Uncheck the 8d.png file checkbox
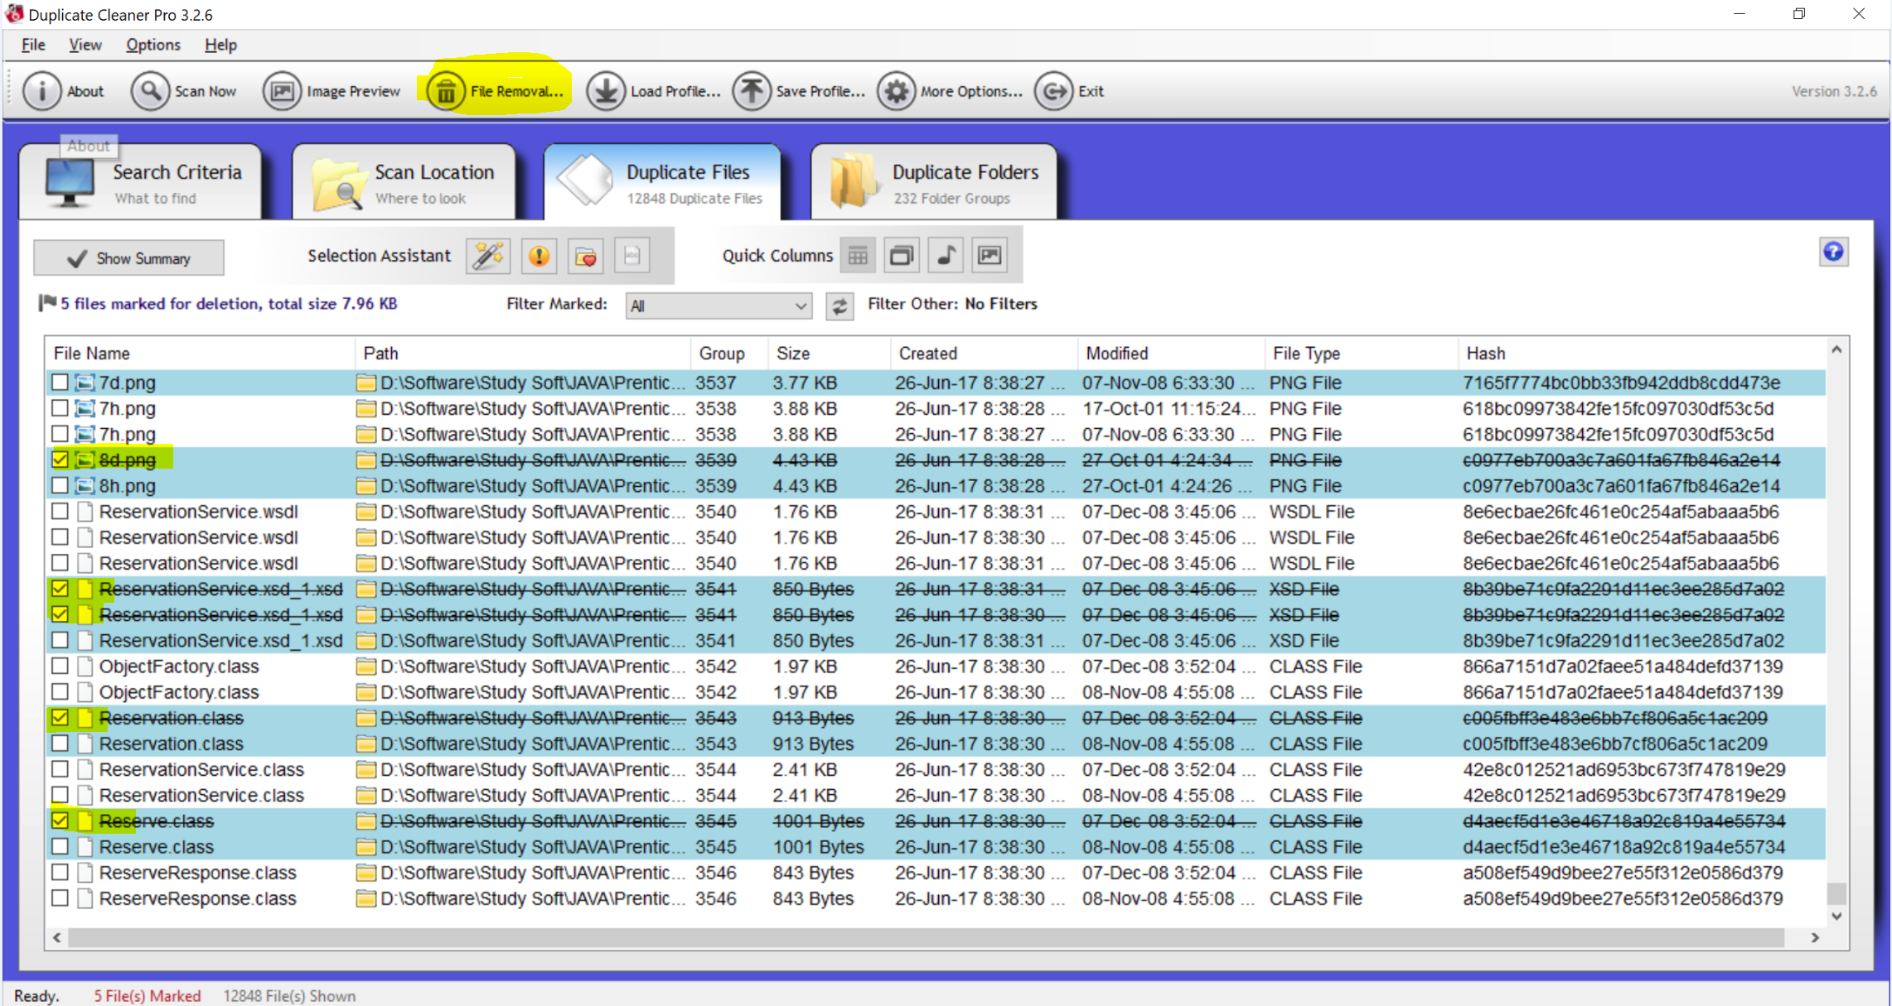The image size is (1892, 1006). (x=60, y=460)
